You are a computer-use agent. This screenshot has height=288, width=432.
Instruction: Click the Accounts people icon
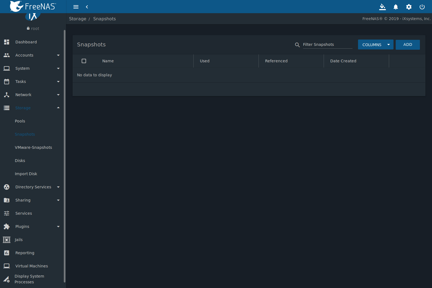pos(7,55)
